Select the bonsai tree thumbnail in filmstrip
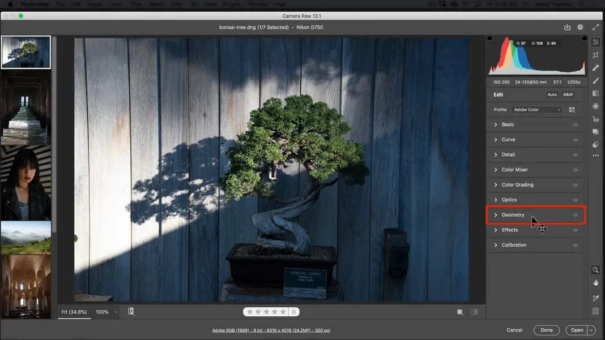Viewport: 605px width, 340px height. [x=26, y=52]
